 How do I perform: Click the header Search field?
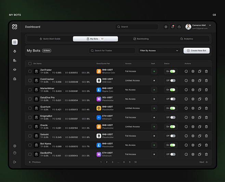(x=137, y=27)
